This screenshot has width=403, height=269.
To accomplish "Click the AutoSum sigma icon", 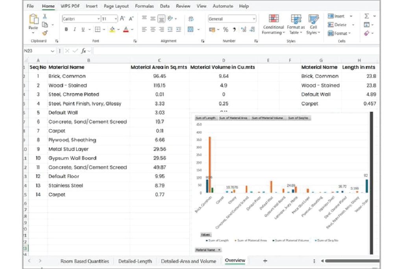I will coord(367,16).
